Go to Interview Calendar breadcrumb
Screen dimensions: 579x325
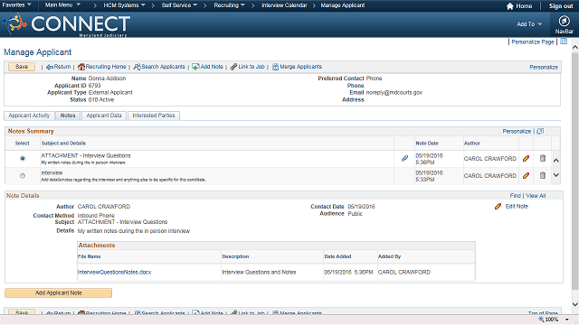tap(284, 5)
